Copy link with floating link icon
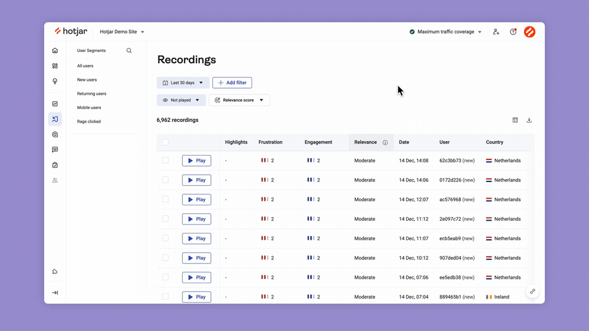This screenshot has width=589, height=331. click(532, 292)
